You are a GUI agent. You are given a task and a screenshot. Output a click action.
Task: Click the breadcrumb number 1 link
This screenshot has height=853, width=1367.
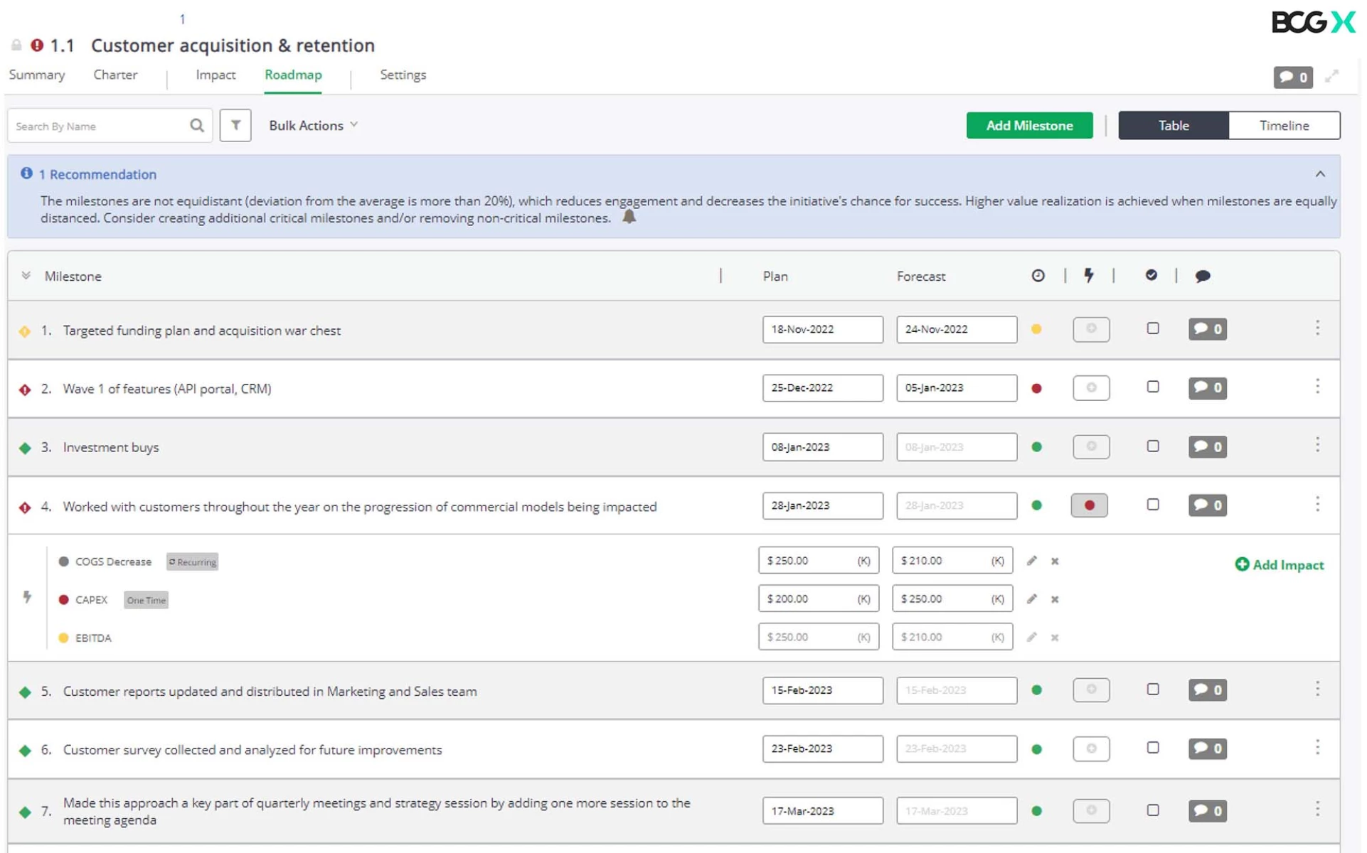182,19
